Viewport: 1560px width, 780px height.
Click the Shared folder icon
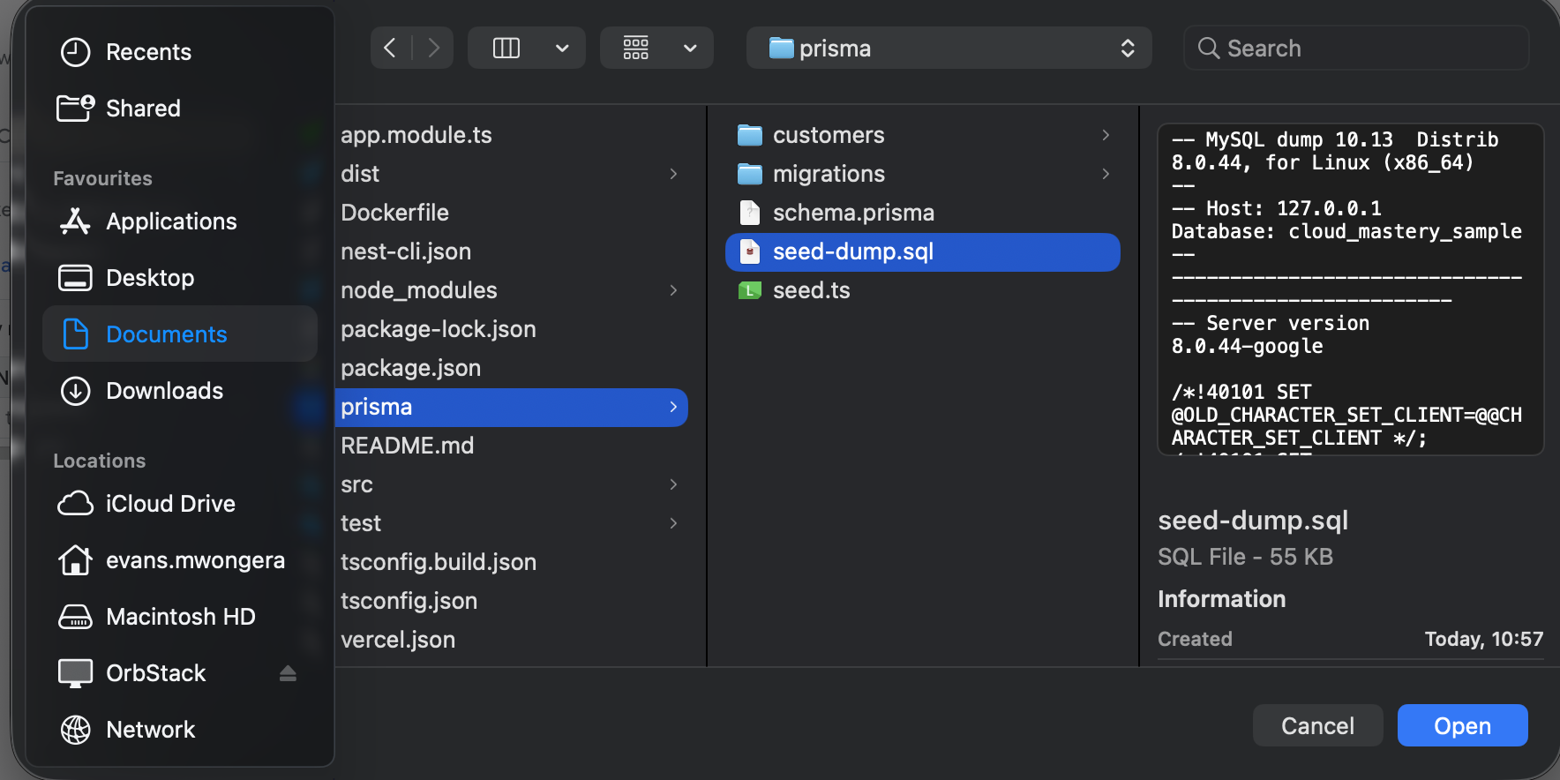tap(75, 108)
